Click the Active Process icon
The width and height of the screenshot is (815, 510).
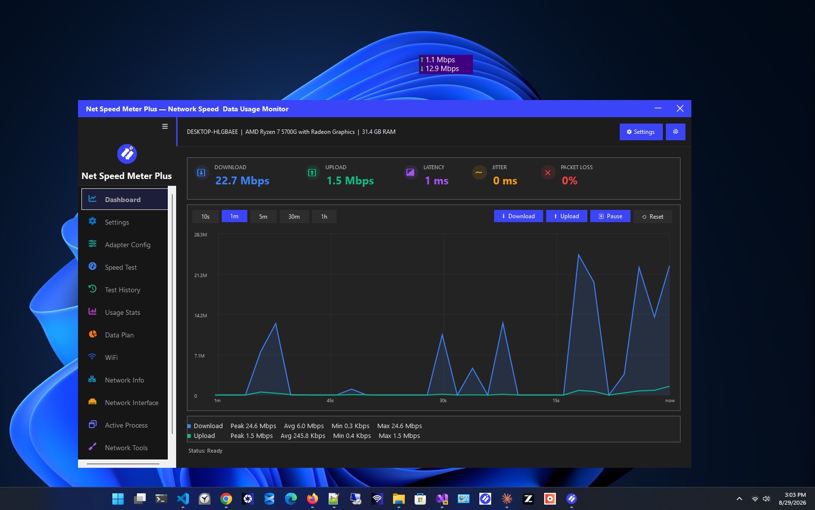(92, 425)
